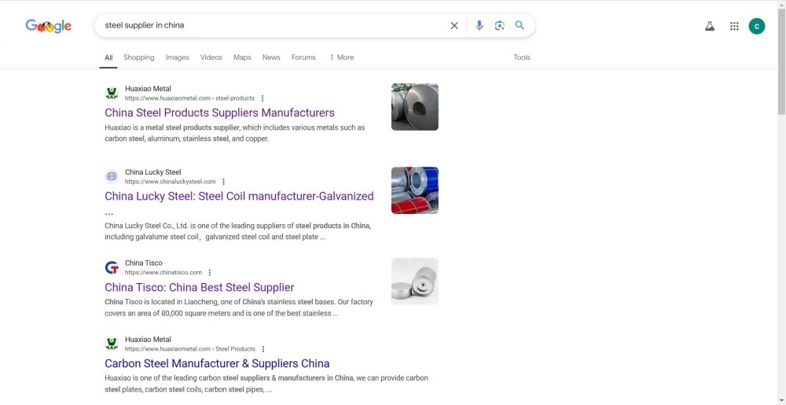Open the Google apps grid
Viewport: 786px width, 405px height.
point(734,26)
